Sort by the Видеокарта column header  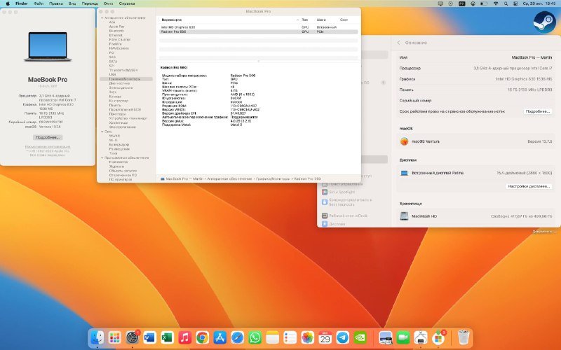point(171,20)
